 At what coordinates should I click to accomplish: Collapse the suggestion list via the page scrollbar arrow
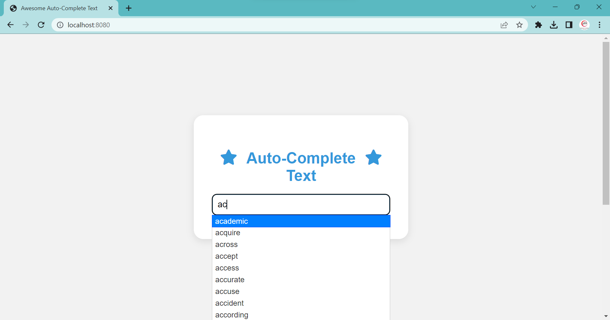click(606, 316)
